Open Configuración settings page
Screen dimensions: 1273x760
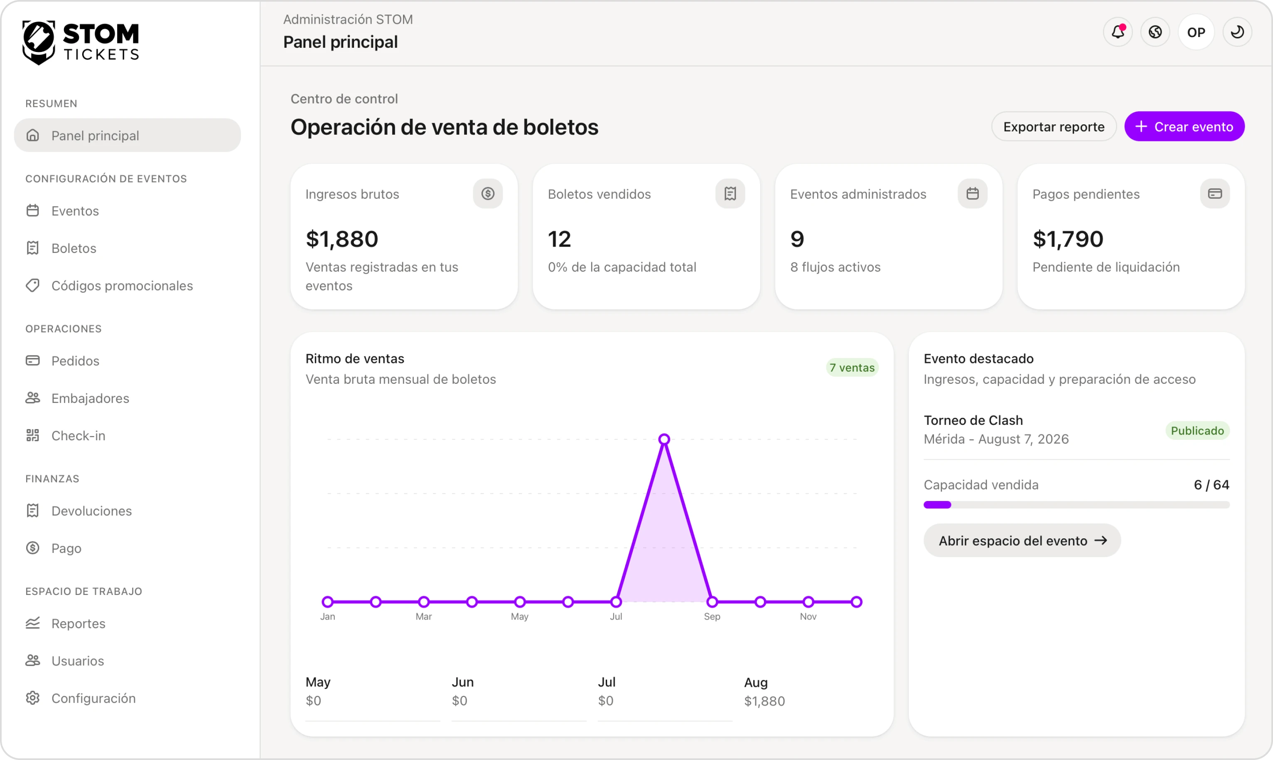[128, 698]
